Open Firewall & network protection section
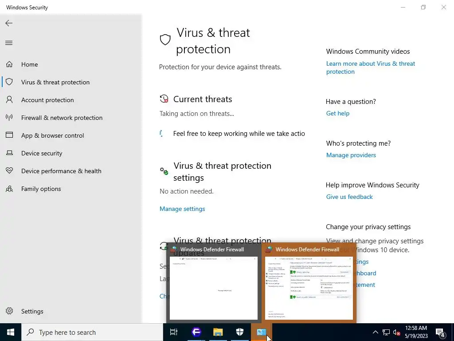 click(62, 118)
